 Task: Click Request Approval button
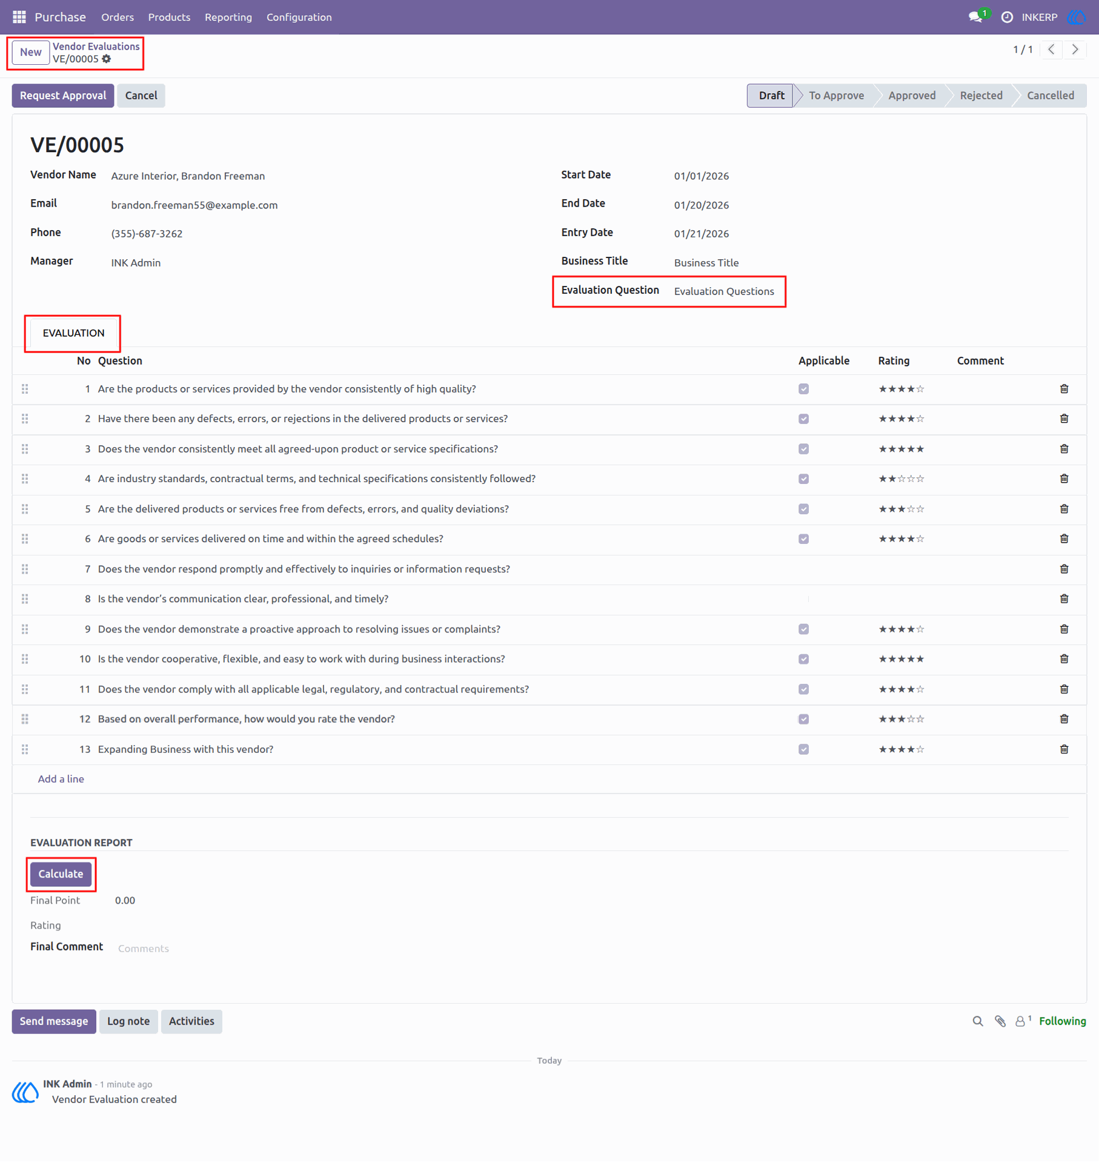tap(63, 96)
